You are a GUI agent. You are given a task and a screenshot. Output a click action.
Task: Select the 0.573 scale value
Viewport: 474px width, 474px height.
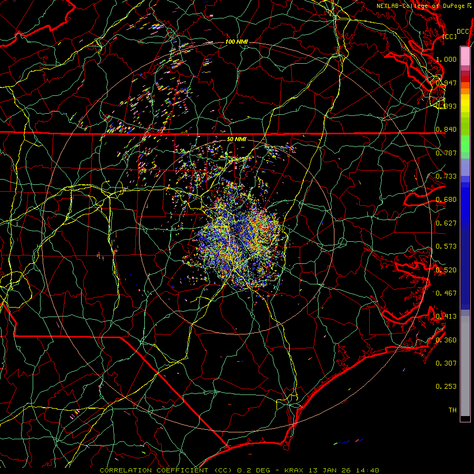(x=446, y=246)
